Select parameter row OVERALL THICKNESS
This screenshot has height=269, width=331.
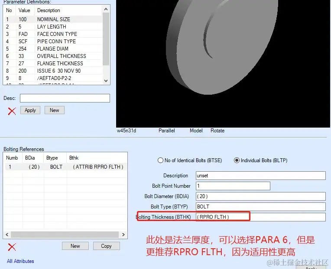point(53,56)
